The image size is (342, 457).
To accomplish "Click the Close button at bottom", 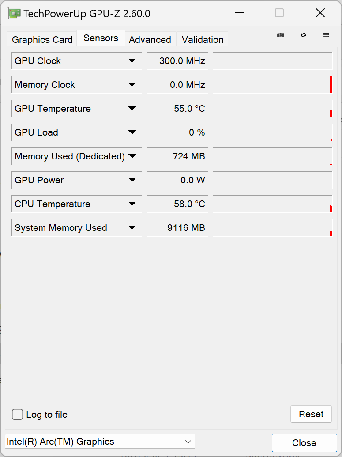I will (x=304, y=443).
